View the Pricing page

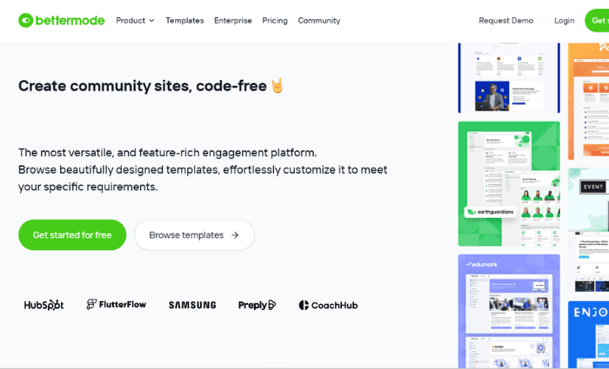(275, 21)
